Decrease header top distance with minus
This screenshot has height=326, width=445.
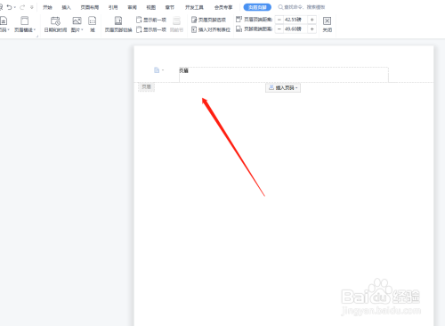click(x=279, y=20)
